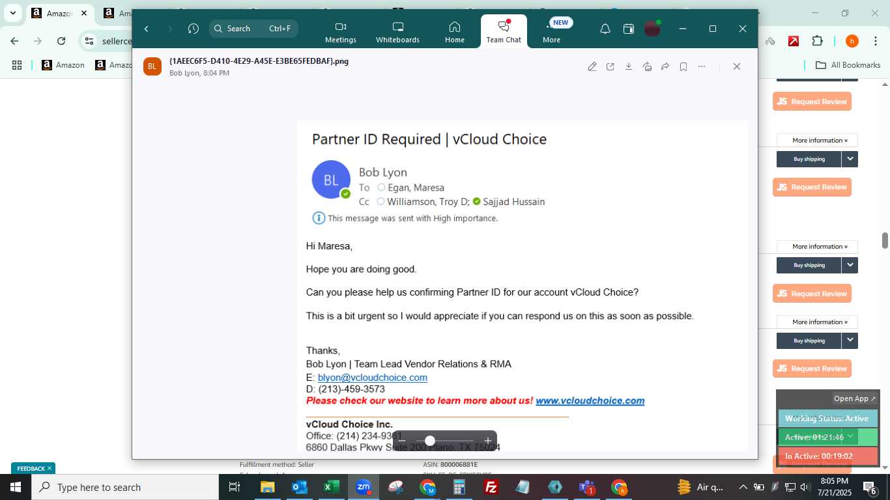
Task: Open Chrome tab search chevron
Action: 12,13
